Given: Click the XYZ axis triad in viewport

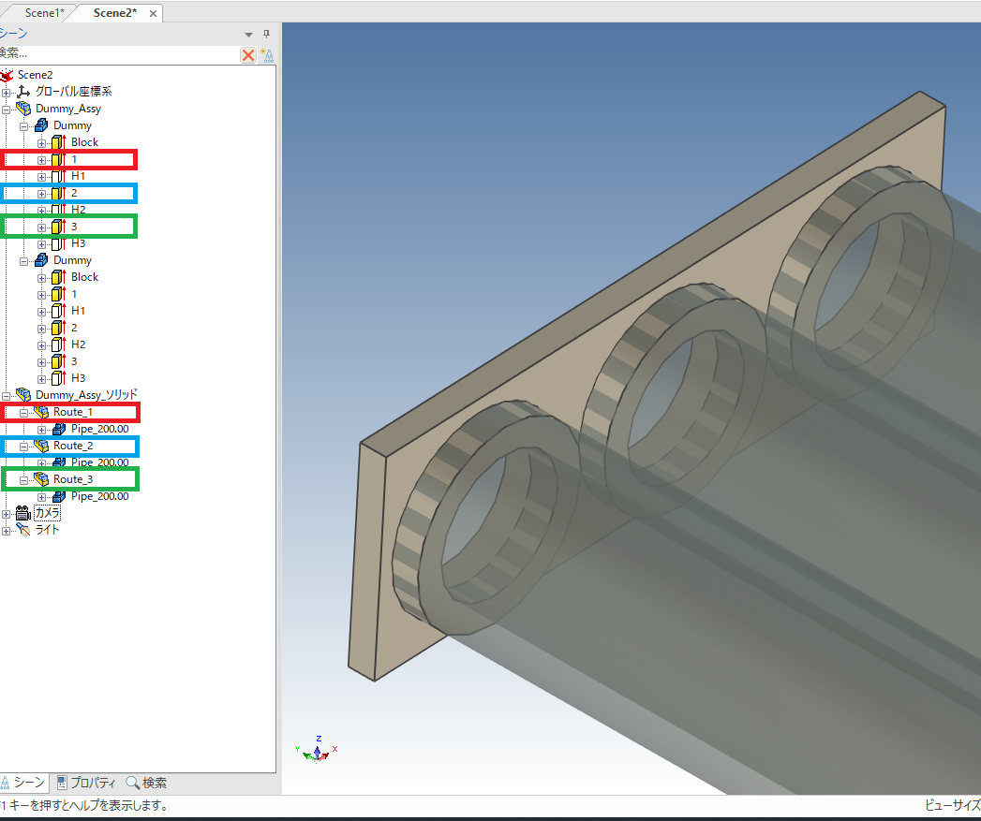Looking at the screenshot, I should coord(317,751).
